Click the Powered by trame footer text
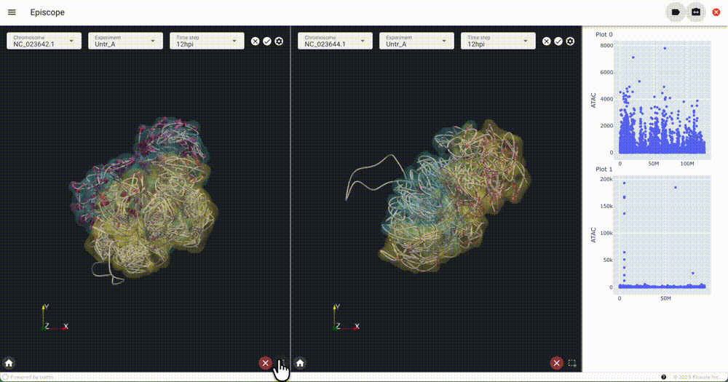Image resolution: width=728 pixels, height=382 pixels. (31, 378)
